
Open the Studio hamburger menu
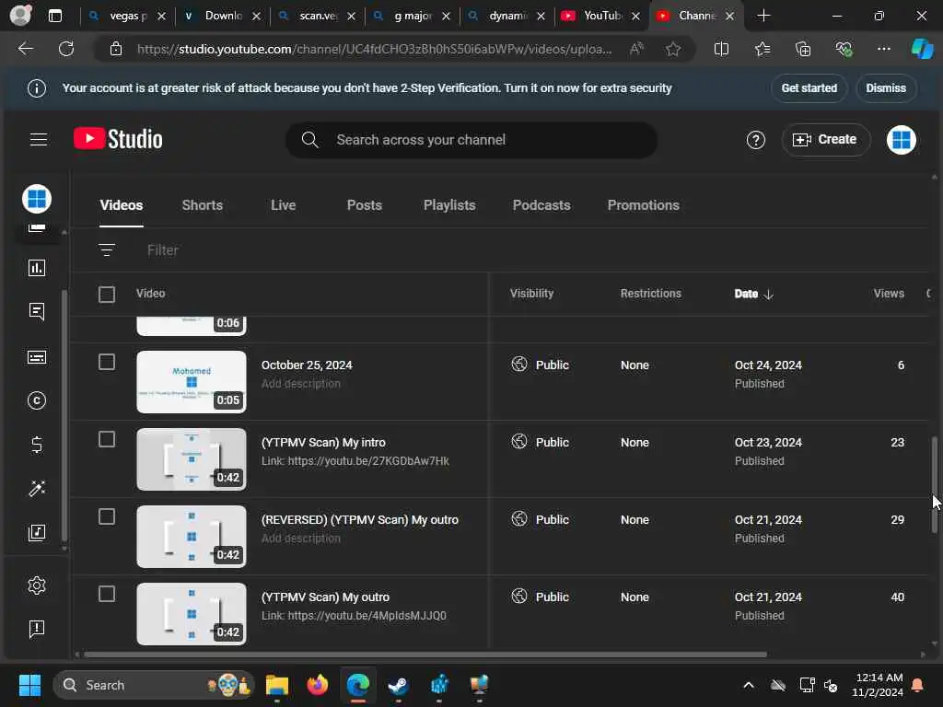[39, 140]
